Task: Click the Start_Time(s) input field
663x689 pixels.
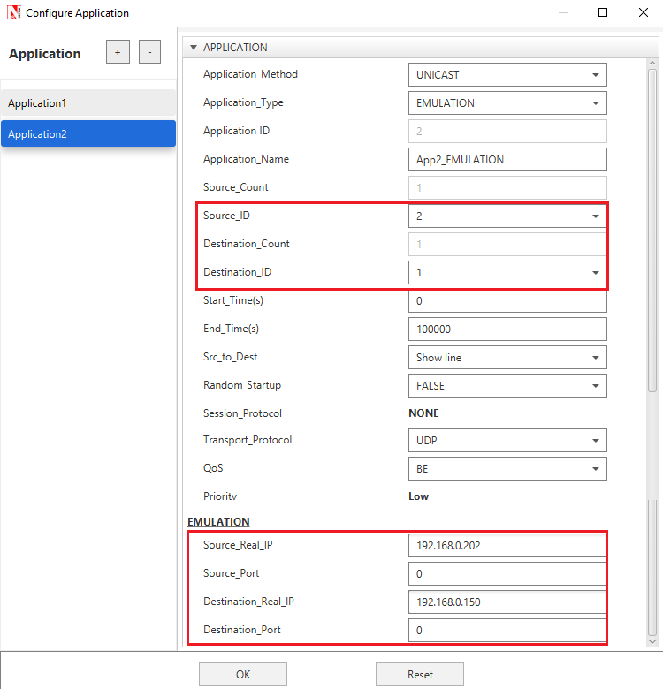Action: tap(507, 301)
